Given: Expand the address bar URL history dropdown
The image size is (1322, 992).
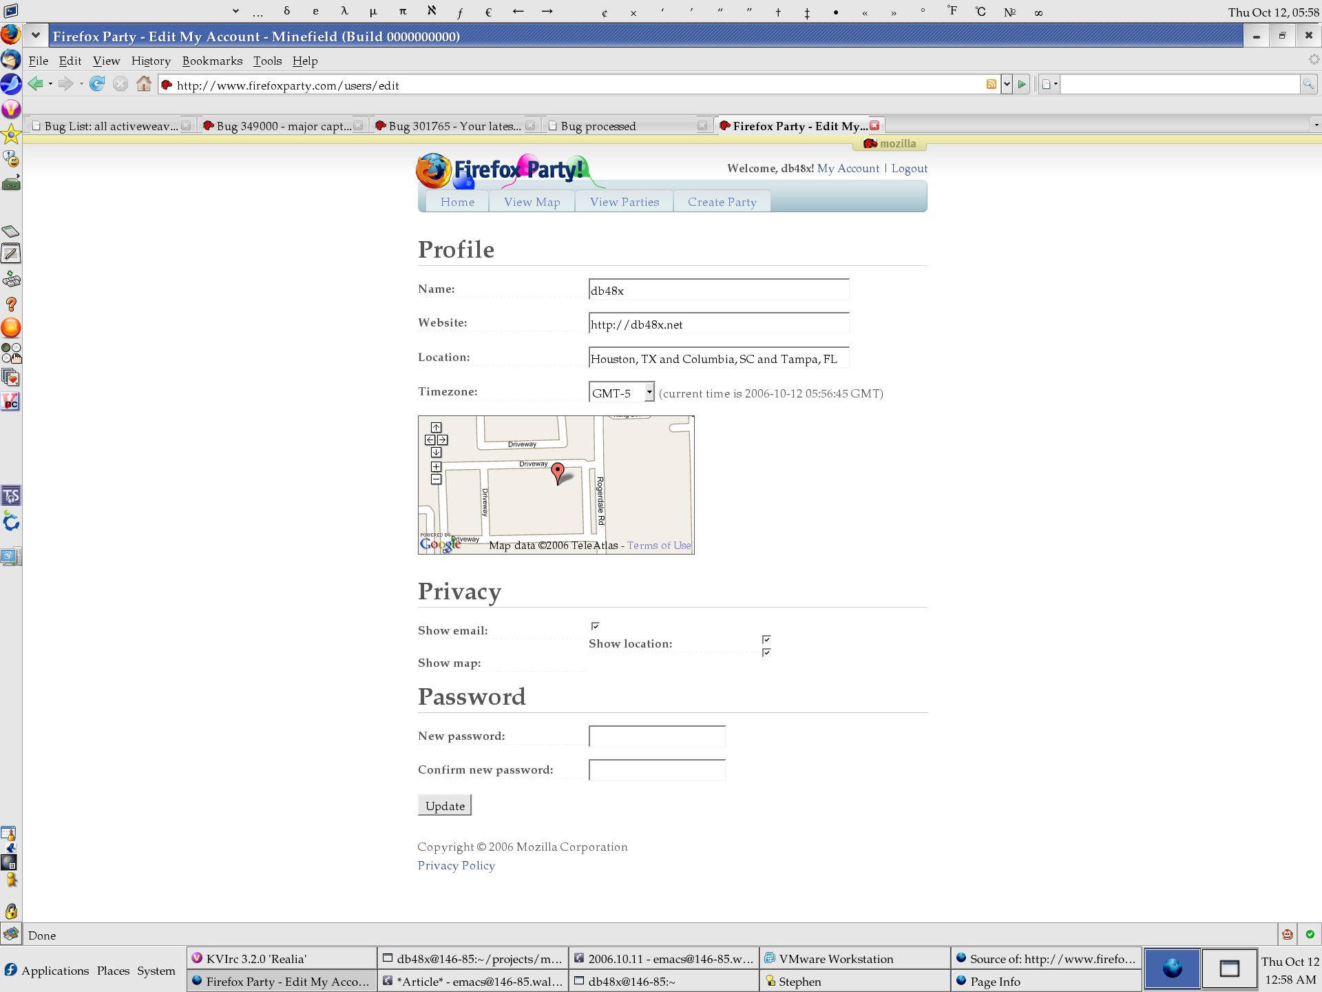Looking at the screenshot, I should point(1007,84).
